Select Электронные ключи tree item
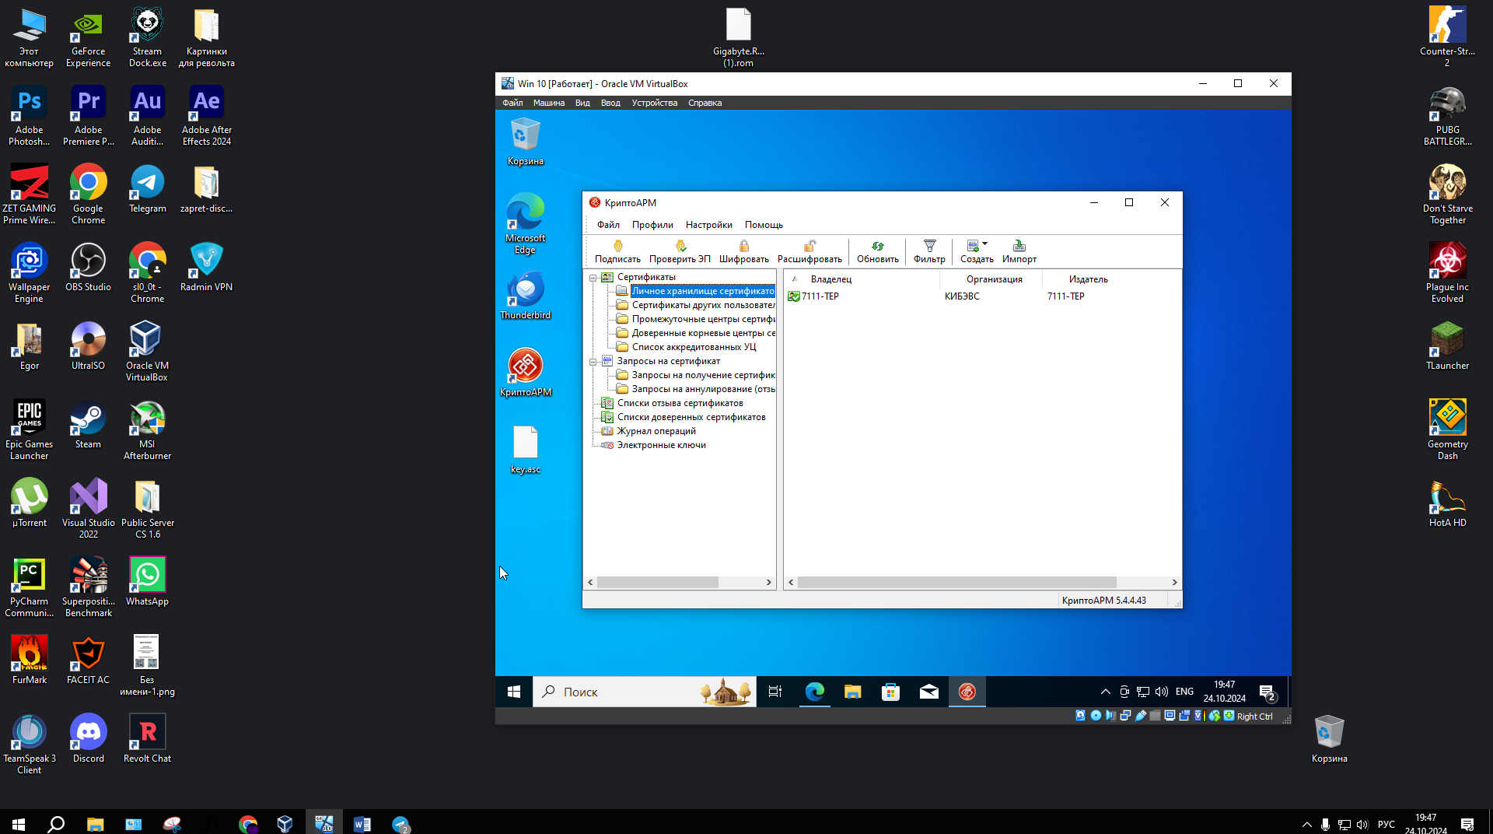The image size is (1493, 834). tap(661, 445)
